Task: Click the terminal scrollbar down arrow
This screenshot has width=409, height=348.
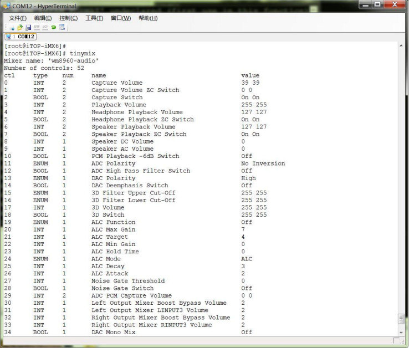Action: 401,332
